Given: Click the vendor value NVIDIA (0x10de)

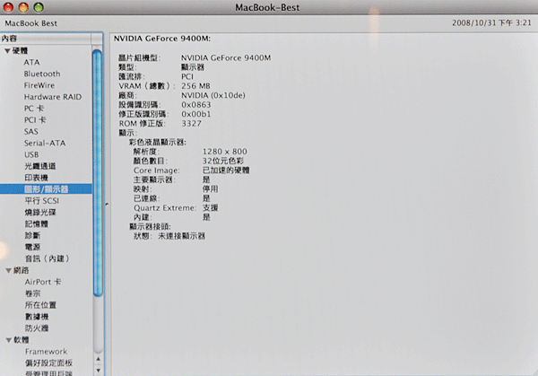Looking at the screenshot, I should click(213, 95).
